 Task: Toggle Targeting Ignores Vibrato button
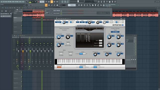coord(68,44)
